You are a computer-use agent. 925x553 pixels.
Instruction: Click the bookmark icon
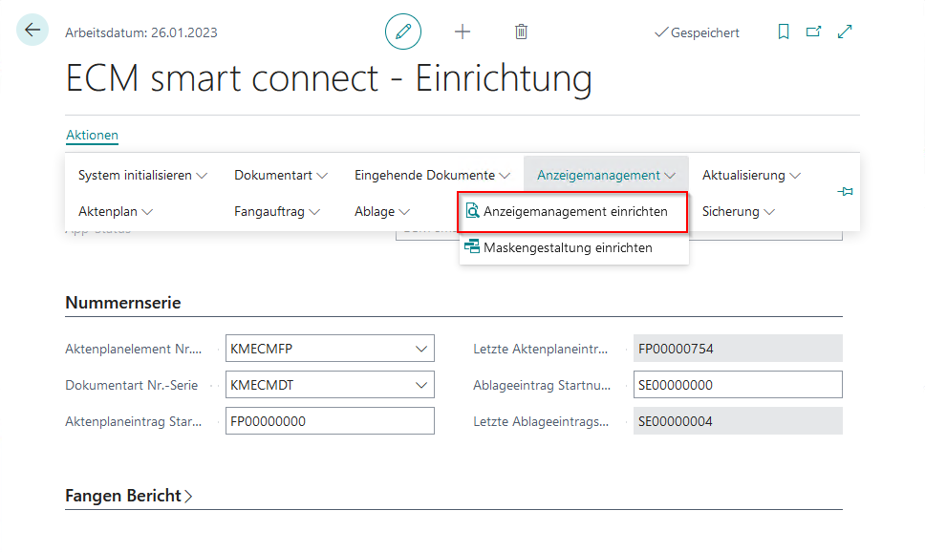[x=784, y=32]
